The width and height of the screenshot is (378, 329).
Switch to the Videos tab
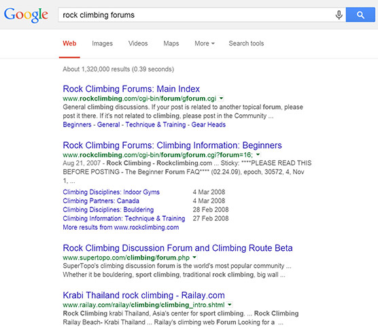pos(138,44)
